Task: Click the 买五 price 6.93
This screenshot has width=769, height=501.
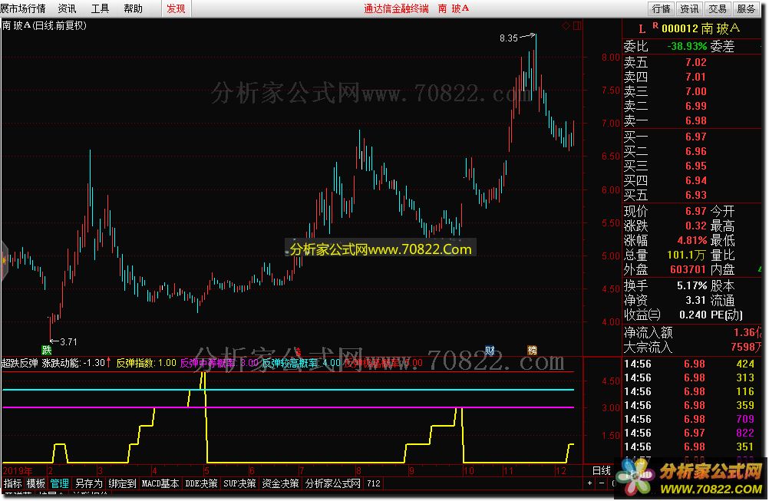Action: pyautogui.click(x=695, y=196)
